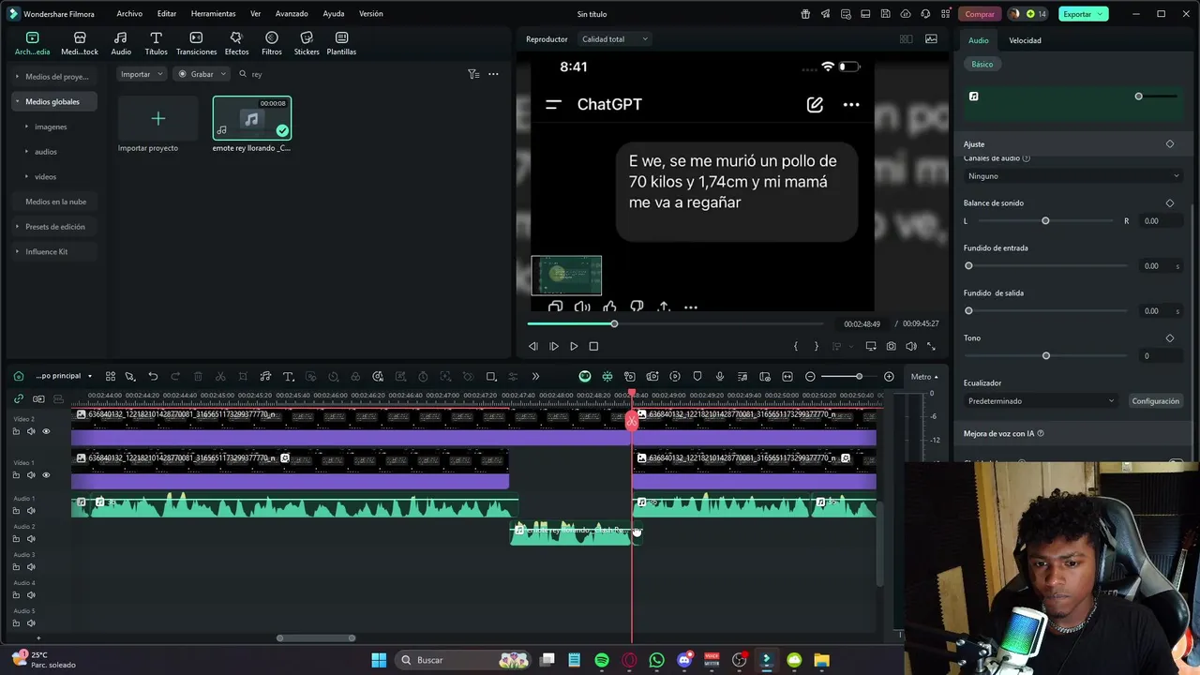1200x675 pixels.
Task: Open the Títulos tool
Action: pyautogui.click(x=156, y=43)
